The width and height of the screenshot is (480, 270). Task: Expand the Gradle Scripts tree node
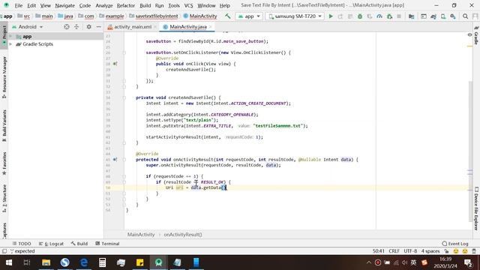click(11, 44)
